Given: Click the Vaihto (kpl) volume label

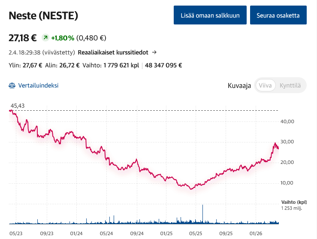Looking at the screenshot, I should 294,201.
